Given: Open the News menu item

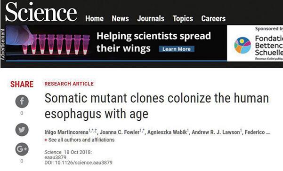Looking at the screenshot, I should click(x=120, y=18).
